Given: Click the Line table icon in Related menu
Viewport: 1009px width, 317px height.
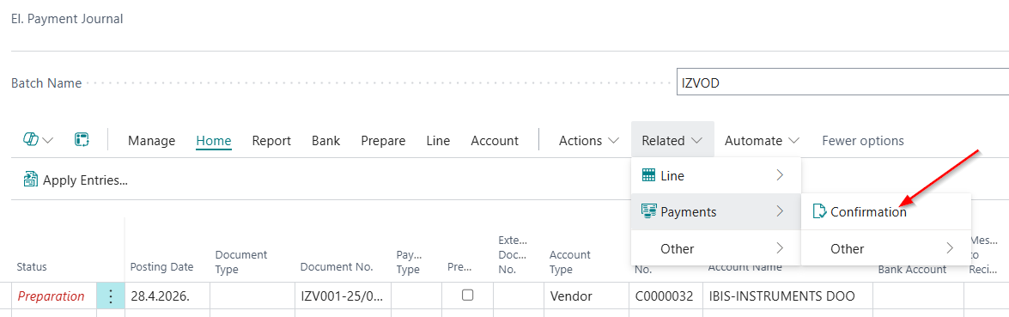Looking at the screenshot, I should point(648,175).
